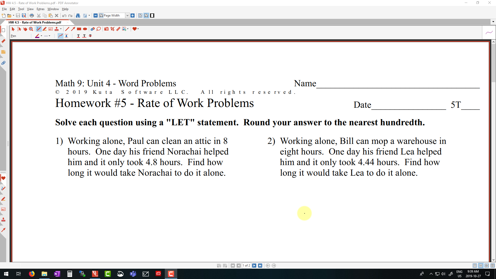Save annotated document with pen icon
This screenshot has width=496, height=279.
(24, 16)
